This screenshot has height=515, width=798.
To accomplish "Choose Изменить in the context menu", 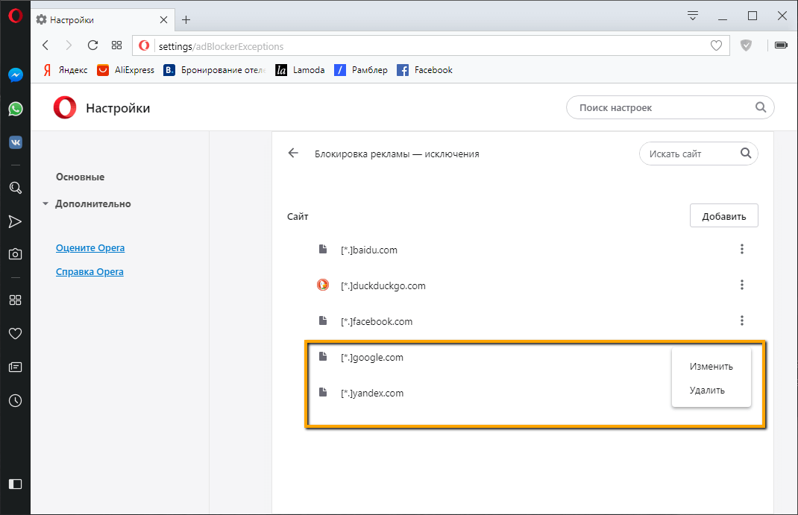I will [x=711, y=366].
